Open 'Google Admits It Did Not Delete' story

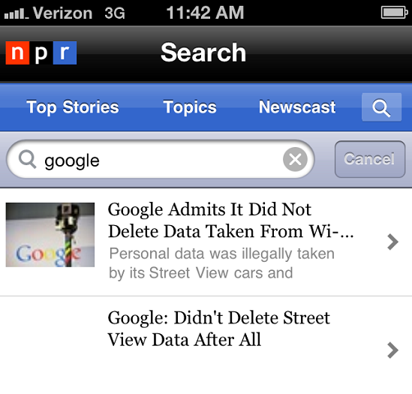click(230, 220)
